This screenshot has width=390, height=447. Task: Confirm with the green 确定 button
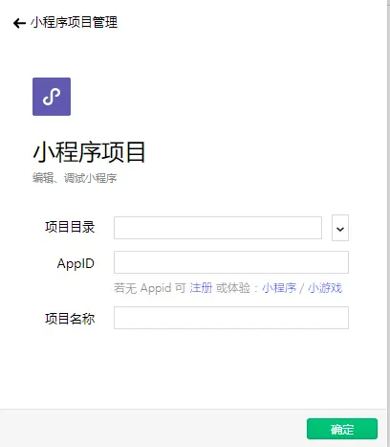342,429
